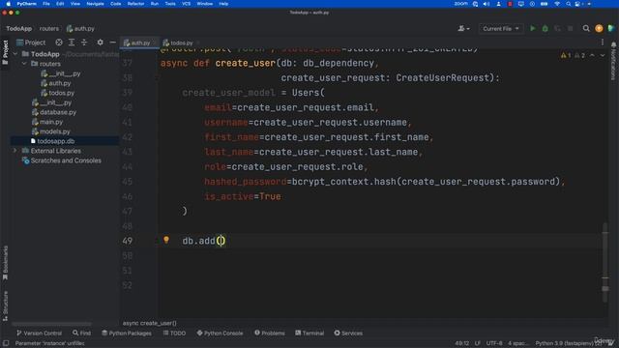Viewport: 619px width, 348px height.
Task: Expand External Libraries node
Action: click(x=15, y=151)
